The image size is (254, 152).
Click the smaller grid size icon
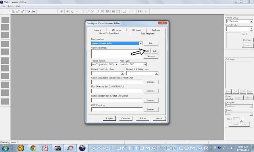[17, 11]
